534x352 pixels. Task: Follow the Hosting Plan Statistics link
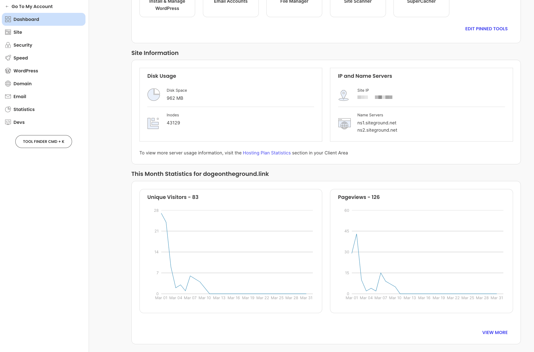(x=267, y=153)
